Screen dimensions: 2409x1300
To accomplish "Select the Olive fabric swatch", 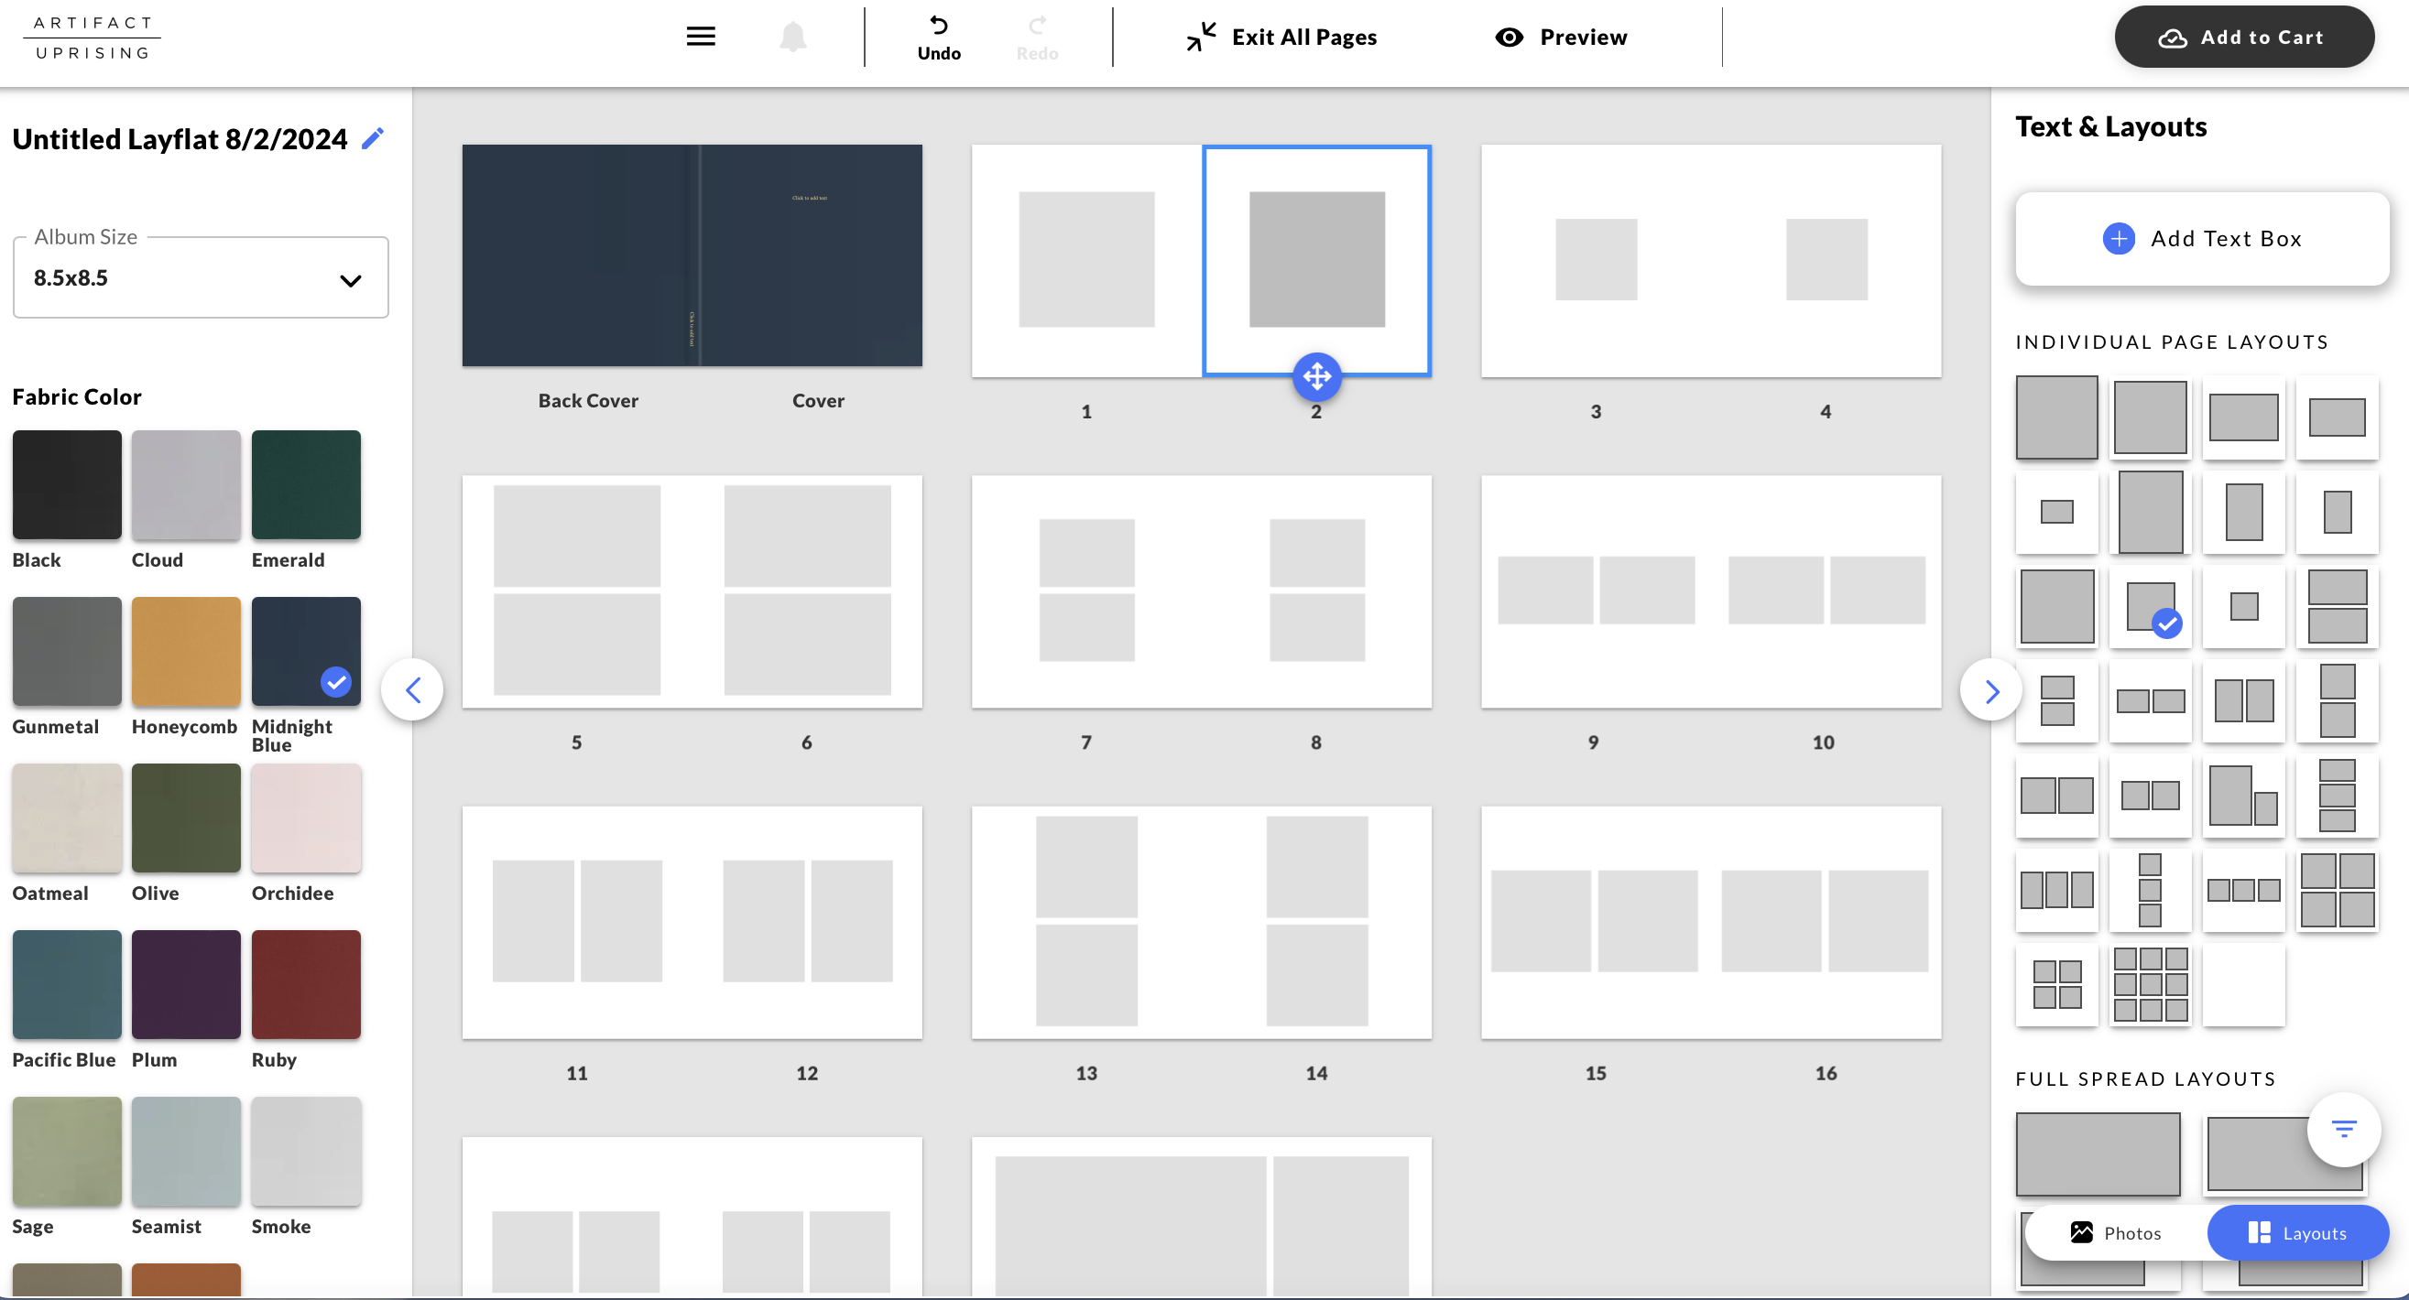I will pos(185,817).
